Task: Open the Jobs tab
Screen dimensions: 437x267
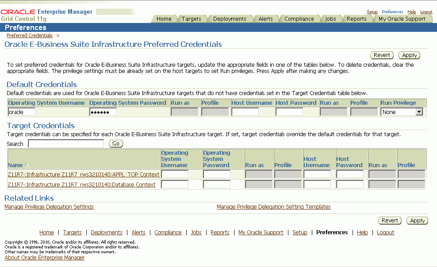Action: tap(330, 19)
